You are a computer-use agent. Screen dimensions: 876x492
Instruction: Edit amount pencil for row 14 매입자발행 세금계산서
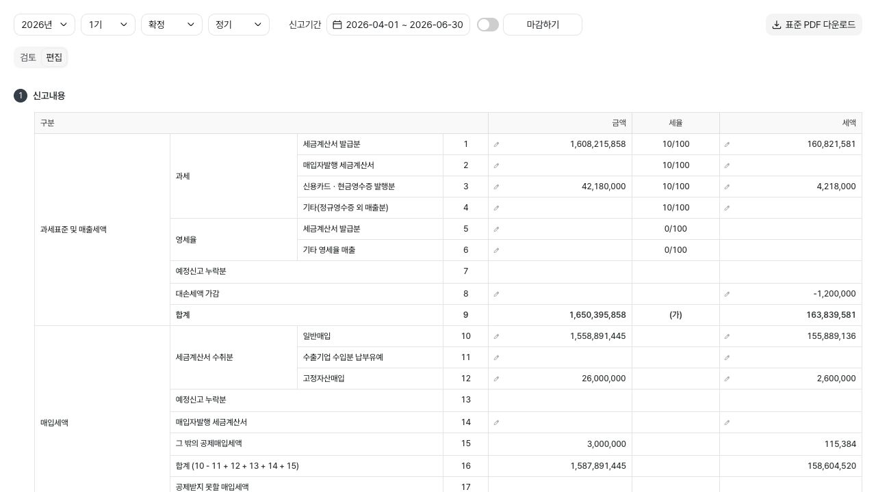(x=497, y=422)
